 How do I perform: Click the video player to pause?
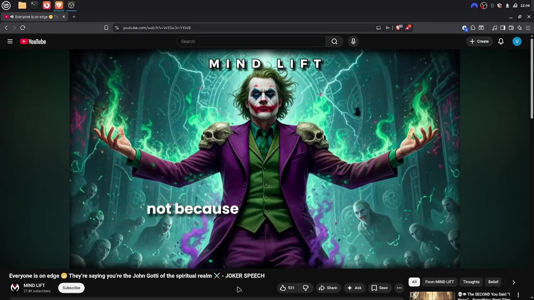(264, 159)
